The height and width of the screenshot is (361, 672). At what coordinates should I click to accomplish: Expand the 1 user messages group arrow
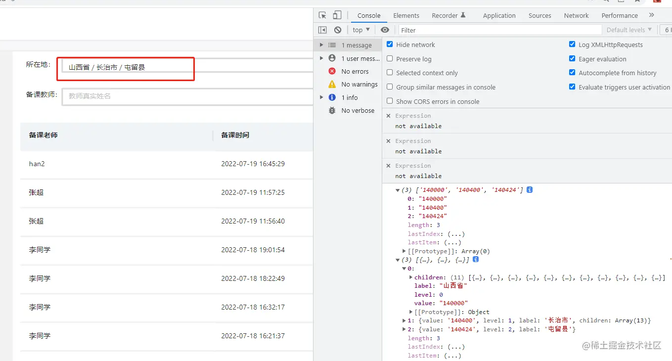pyautogui.click(x=321, y=58)
